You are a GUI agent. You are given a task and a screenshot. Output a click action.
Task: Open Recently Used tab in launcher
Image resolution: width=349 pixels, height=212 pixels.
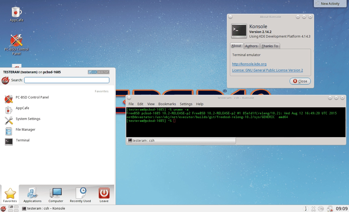coord(80,195)
